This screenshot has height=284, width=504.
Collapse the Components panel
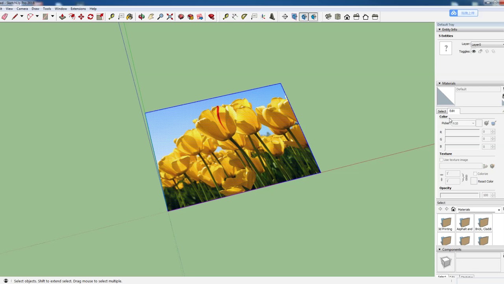[x=439, y=249]
